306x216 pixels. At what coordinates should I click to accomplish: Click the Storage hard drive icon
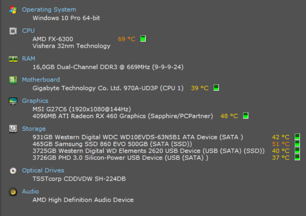13,129
